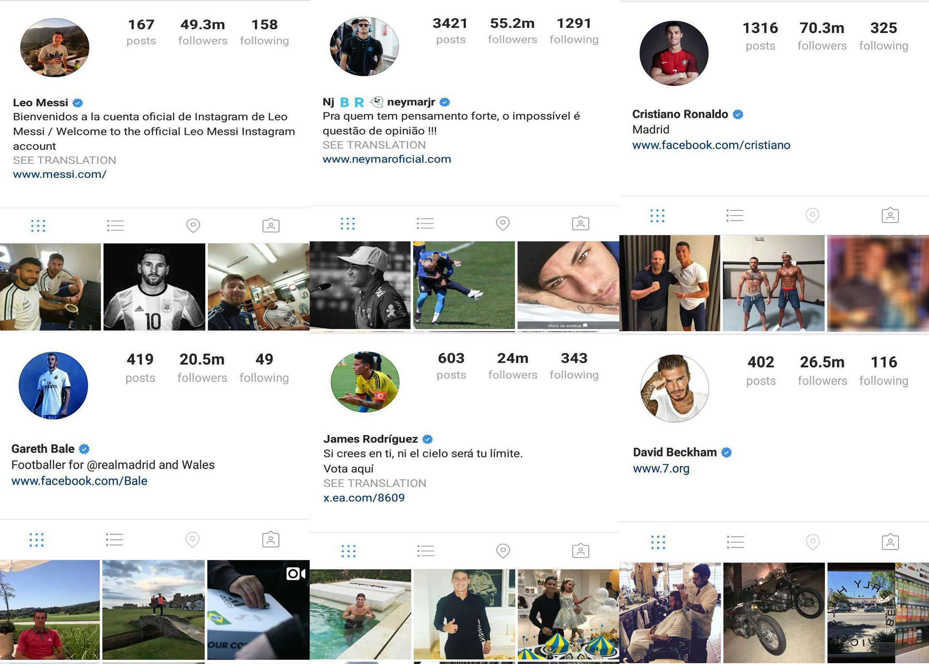
Task: Show tagged photos on David Beckham's profile
Action: (x=890, y=542)
